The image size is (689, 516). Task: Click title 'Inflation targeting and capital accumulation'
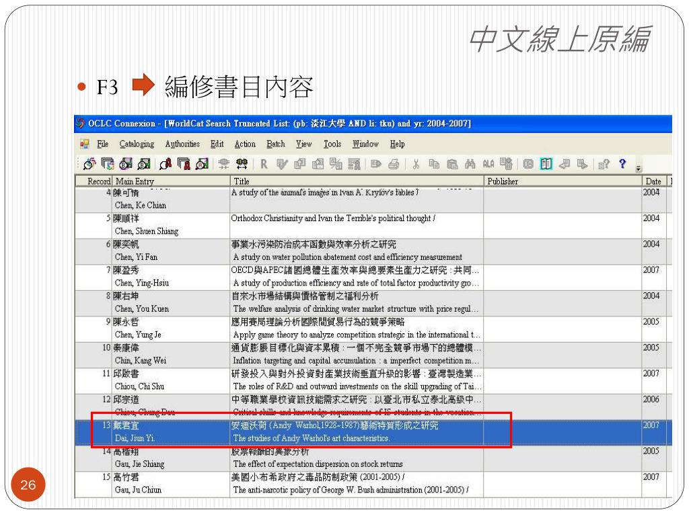pyautogui.click(x=356, y=361)
